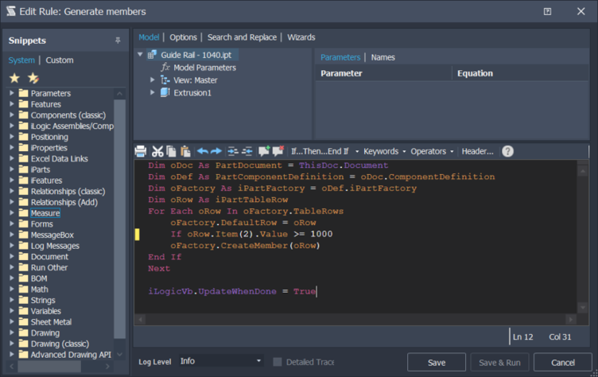The height and width of the screenshot is (377, 598).
Task: Open the round help question-mark icon
Action: (507, 151)
